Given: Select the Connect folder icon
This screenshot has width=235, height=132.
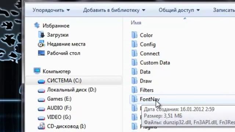Looking at the screenshot, I should [134, 53].
